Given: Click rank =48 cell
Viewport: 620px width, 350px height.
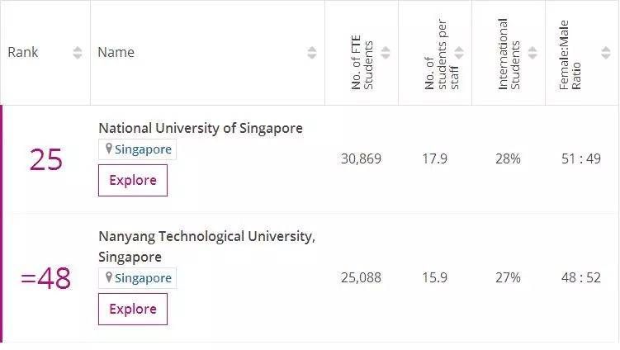Looking at the screenshot, I should (46, 278).
